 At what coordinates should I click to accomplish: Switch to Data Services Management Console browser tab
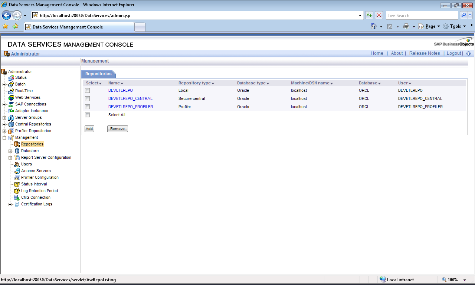[79, 27]
